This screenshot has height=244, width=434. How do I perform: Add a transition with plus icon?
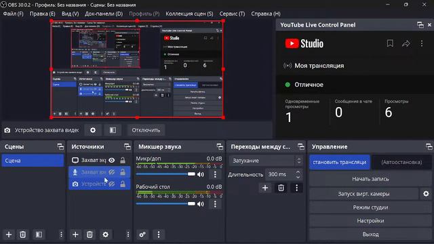265,188
